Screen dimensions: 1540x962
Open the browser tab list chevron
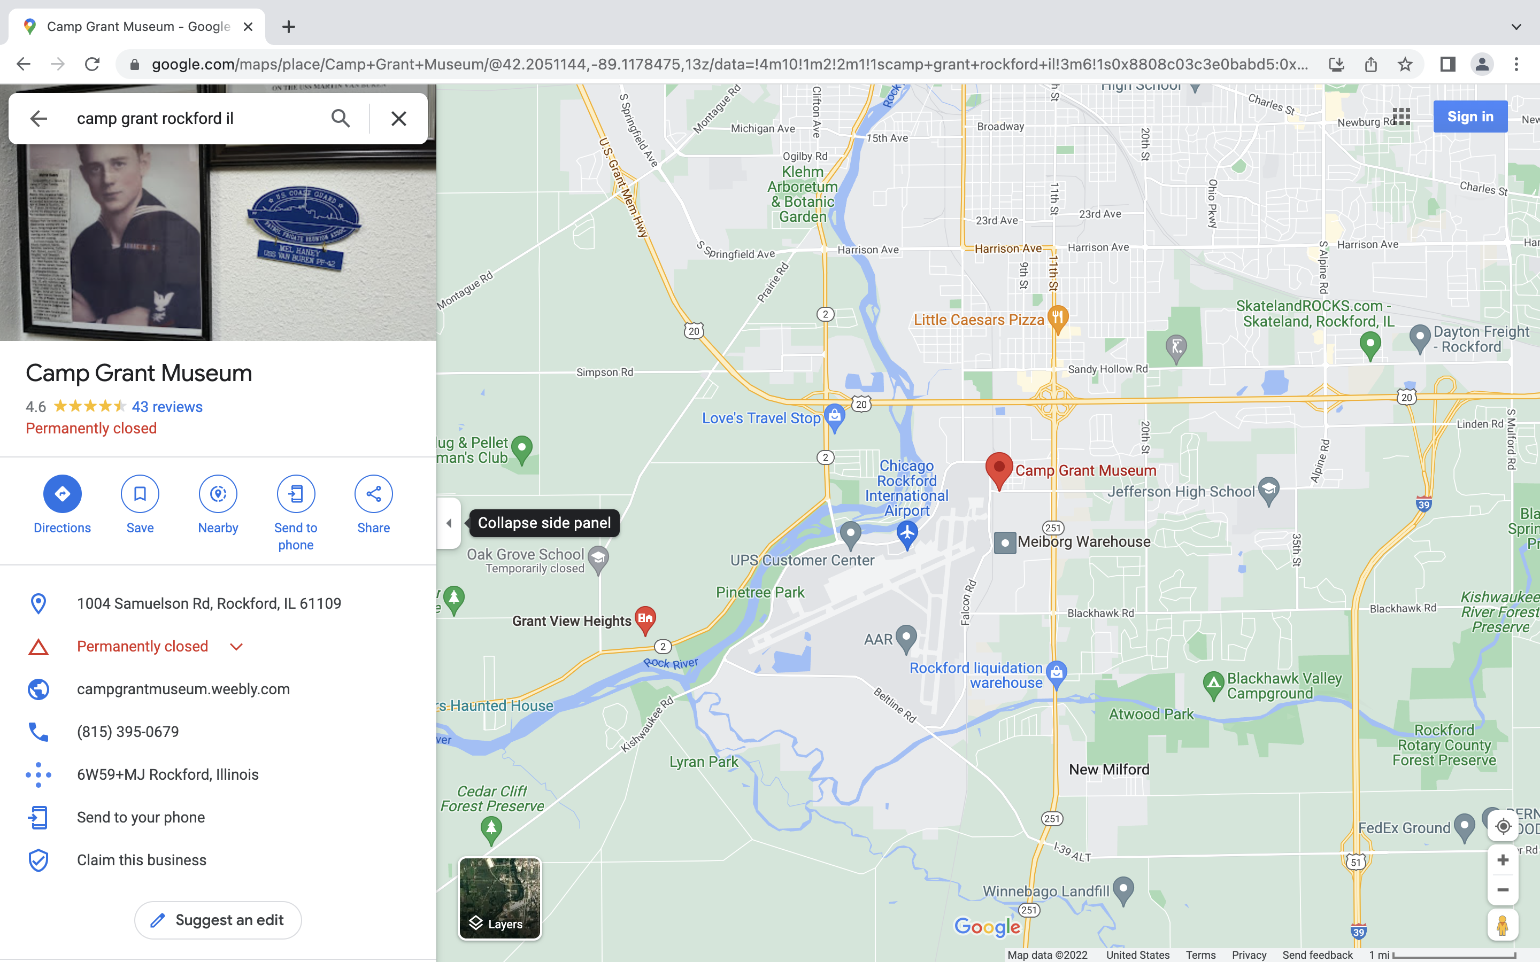[x=1516, y=27]
